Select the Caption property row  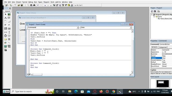162,58
